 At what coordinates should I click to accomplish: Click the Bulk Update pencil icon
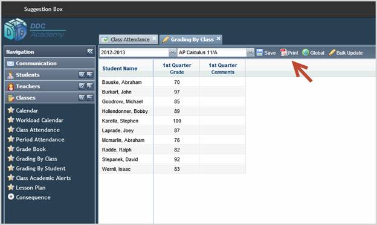[x=332, y=52]
